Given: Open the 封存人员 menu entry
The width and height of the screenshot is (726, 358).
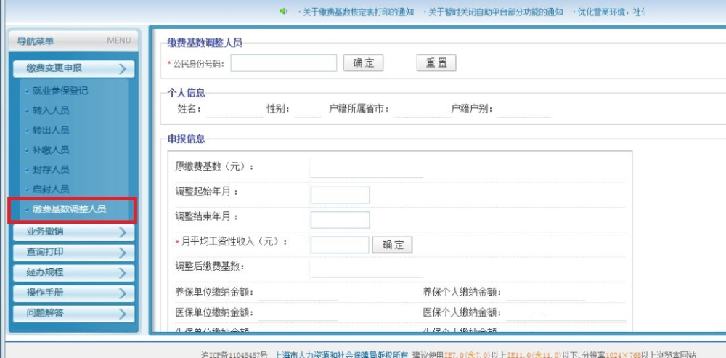Looking at the screenshot, I should click(x=51, y=169).
